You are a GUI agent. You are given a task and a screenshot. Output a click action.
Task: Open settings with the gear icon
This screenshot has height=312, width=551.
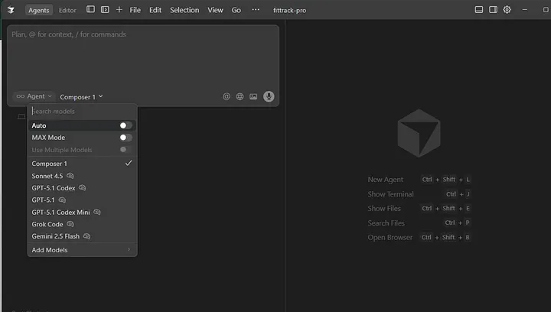coord(507,10)
